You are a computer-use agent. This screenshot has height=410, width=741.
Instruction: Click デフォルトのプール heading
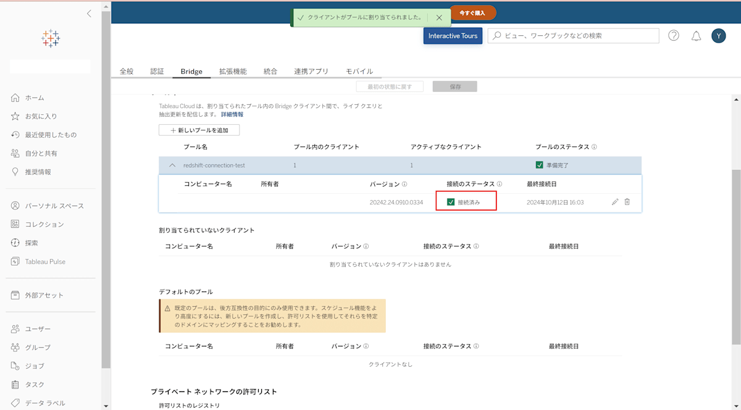click(x=186, y=291)
